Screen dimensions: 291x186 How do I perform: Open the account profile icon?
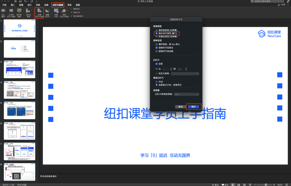[x=288, y=1]
